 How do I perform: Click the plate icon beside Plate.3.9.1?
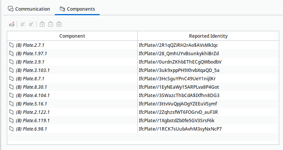pyautogui.click(x=11, y=62)
